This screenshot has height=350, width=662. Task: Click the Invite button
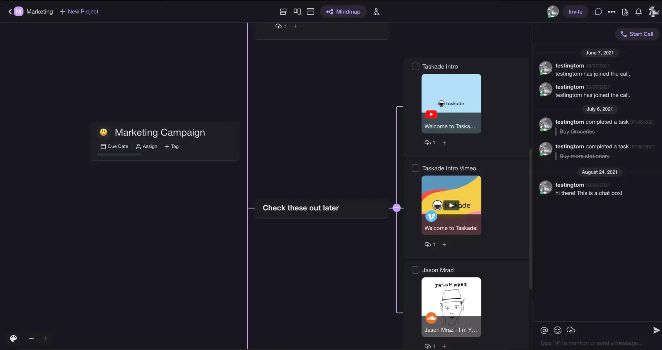click(x=575, y=12)
